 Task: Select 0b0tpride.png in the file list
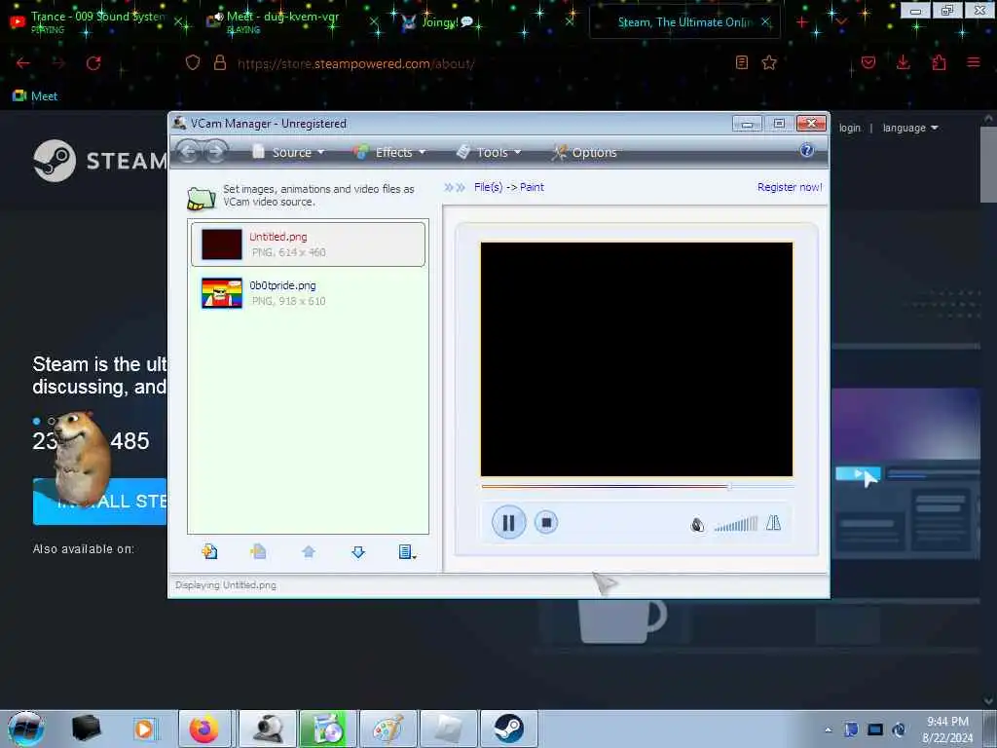click(308, 293)
